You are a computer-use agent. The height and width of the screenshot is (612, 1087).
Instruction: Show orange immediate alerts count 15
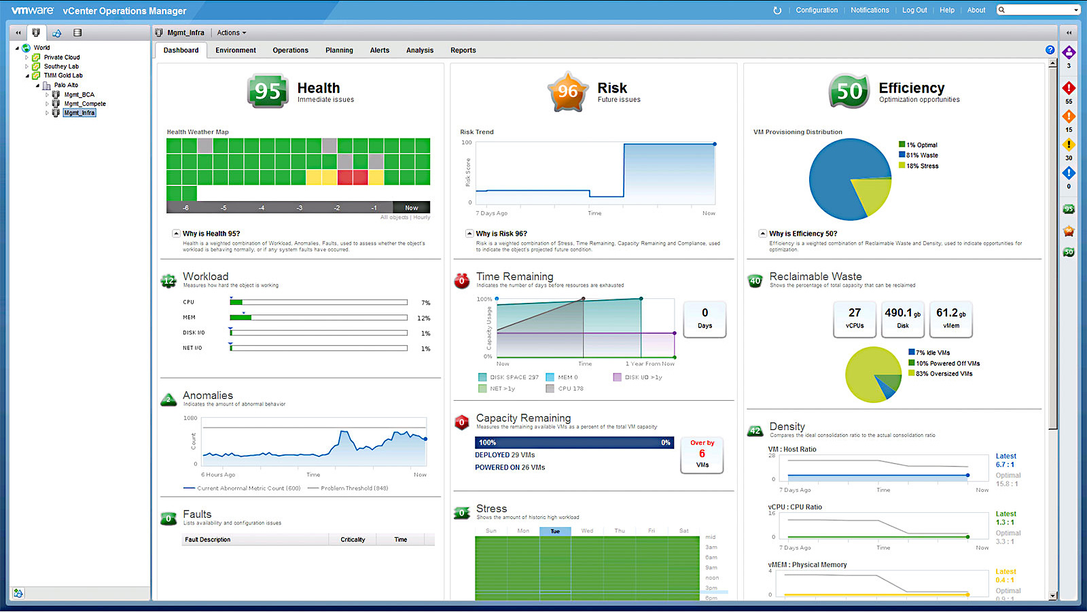1069,117
